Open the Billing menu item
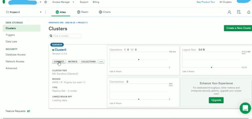 point(96,2)
